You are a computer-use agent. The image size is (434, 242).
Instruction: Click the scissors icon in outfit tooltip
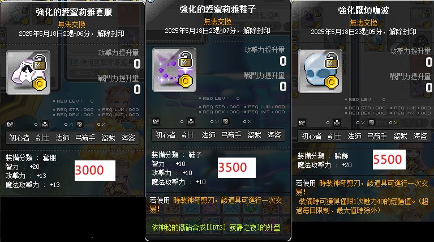point(10,125)
